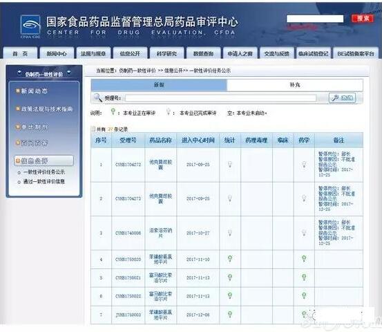
Task: Expand the 新闻动态 sidebar item
Action: (34, 91)
